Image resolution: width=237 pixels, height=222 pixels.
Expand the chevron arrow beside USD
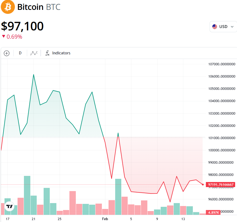pos(232,27)
